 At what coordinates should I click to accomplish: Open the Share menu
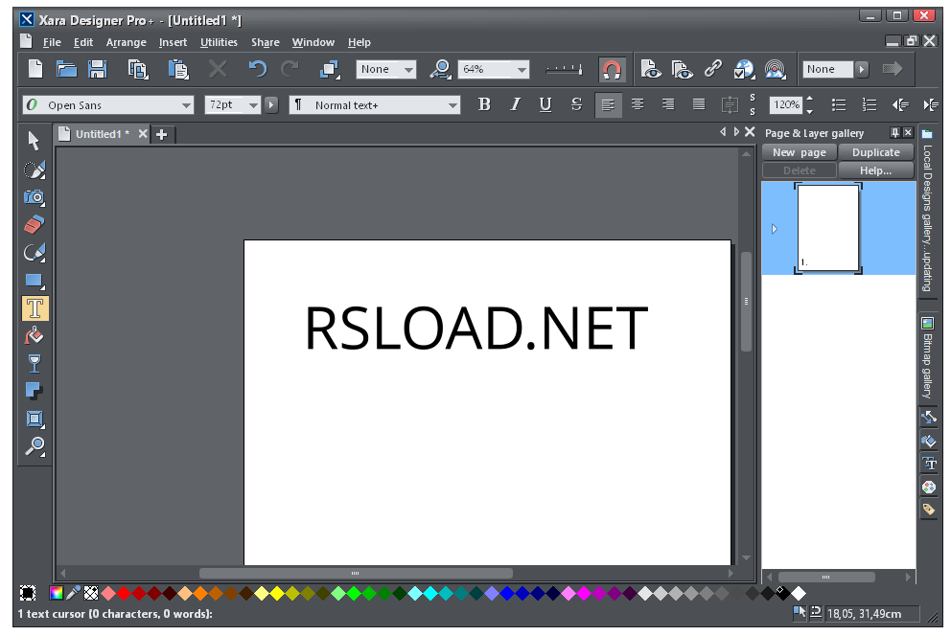[x=265, y=42]
